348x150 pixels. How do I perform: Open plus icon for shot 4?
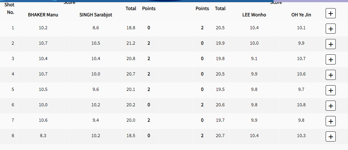[330, 75]
